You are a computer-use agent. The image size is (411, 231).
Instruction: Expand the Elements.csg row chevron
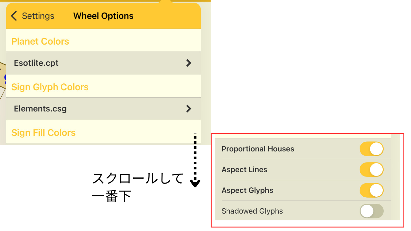click(x=188, y=109)
